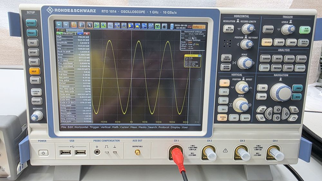This screenshot has height=181, width=322.
Task: Push the ACQUISITION button
Action: (x=226, y=67)
